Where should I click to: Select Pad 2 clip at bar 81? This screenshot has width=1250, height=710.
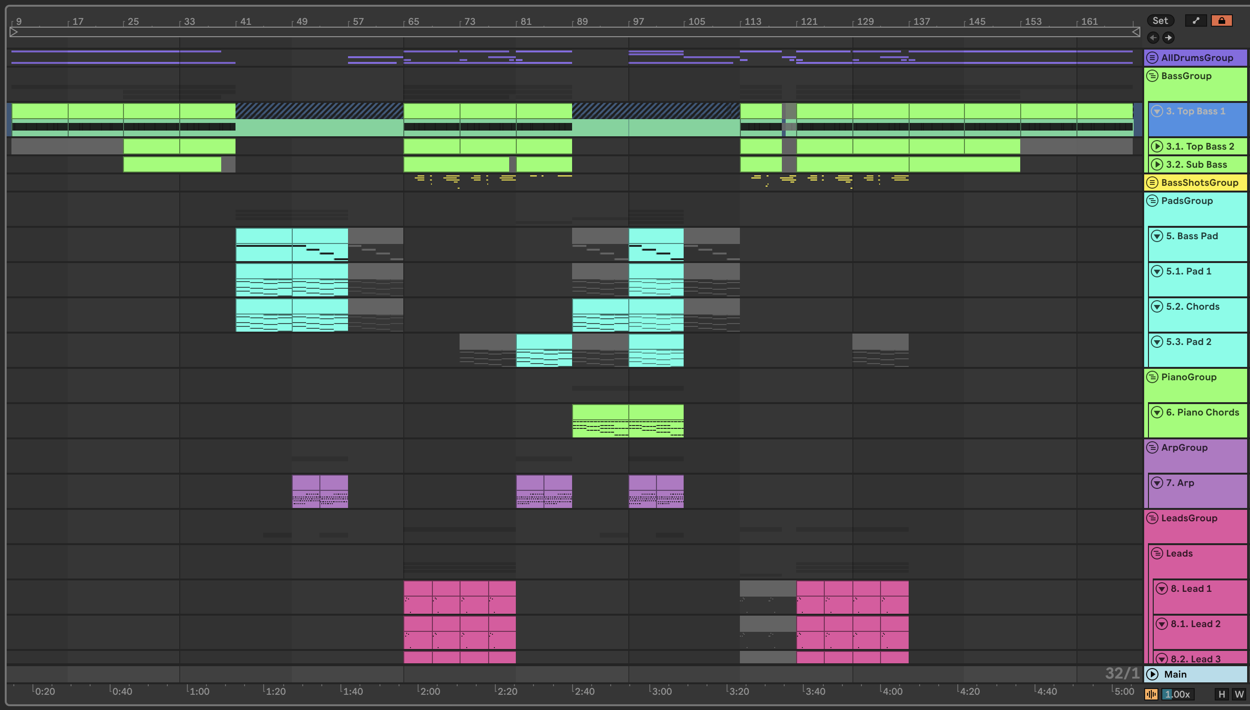(544, 350)
